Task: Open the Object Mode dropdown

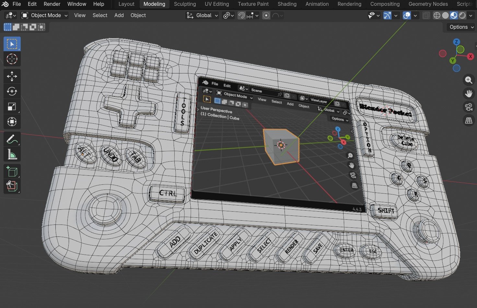Action: 44,15
